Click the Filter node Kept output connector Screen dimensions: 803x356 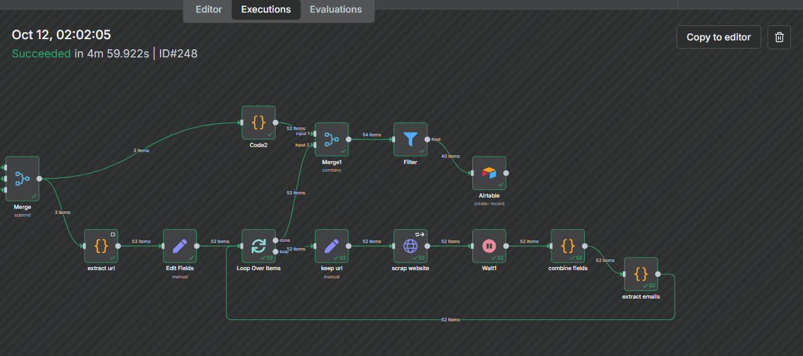tap(427, 139)
